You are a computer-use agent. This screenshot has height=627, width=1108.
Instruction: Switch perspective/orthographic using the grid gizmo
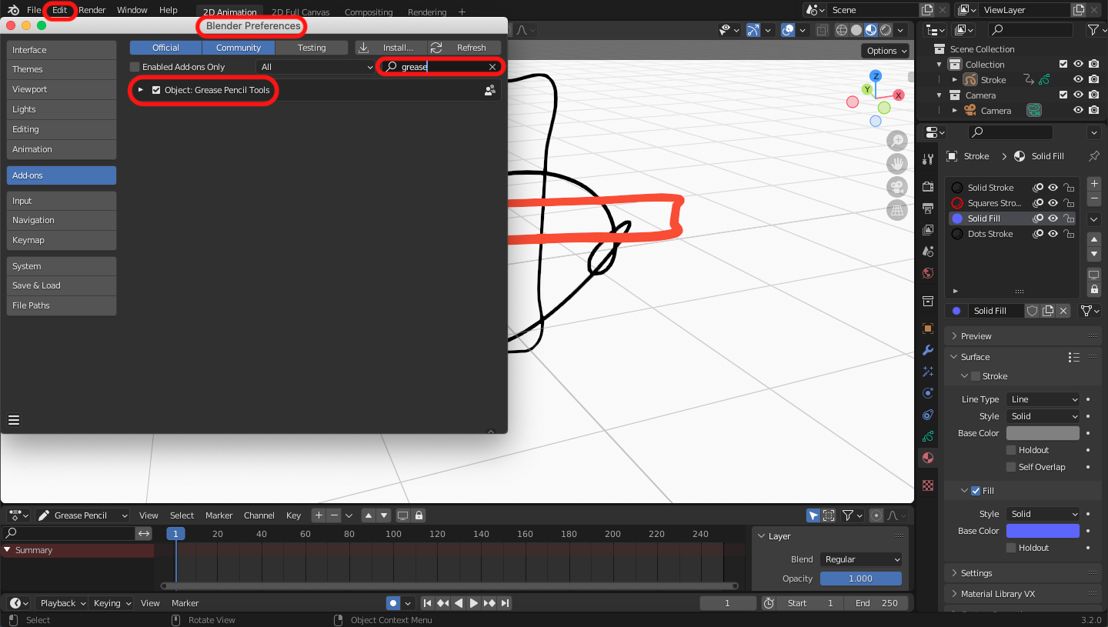click(x=896, y=209)
